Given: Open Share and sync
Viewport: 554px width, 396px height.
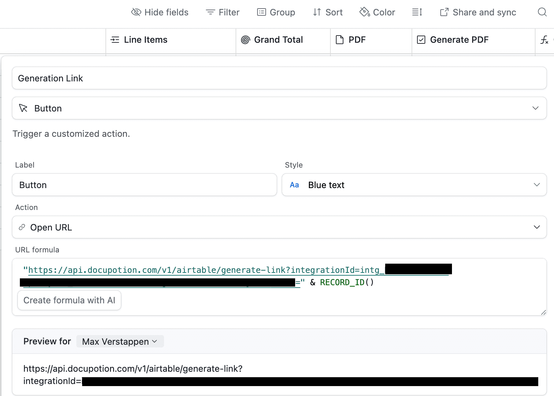Looking at the screenshot, I should [x=478, y=12].
